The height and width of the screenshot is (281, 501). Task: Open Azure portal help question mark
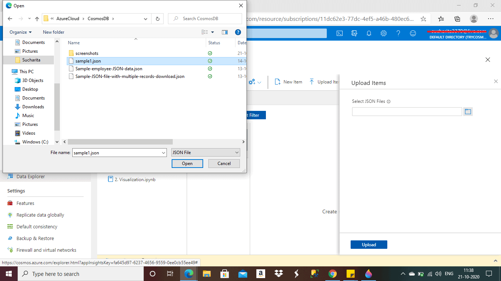398,33
